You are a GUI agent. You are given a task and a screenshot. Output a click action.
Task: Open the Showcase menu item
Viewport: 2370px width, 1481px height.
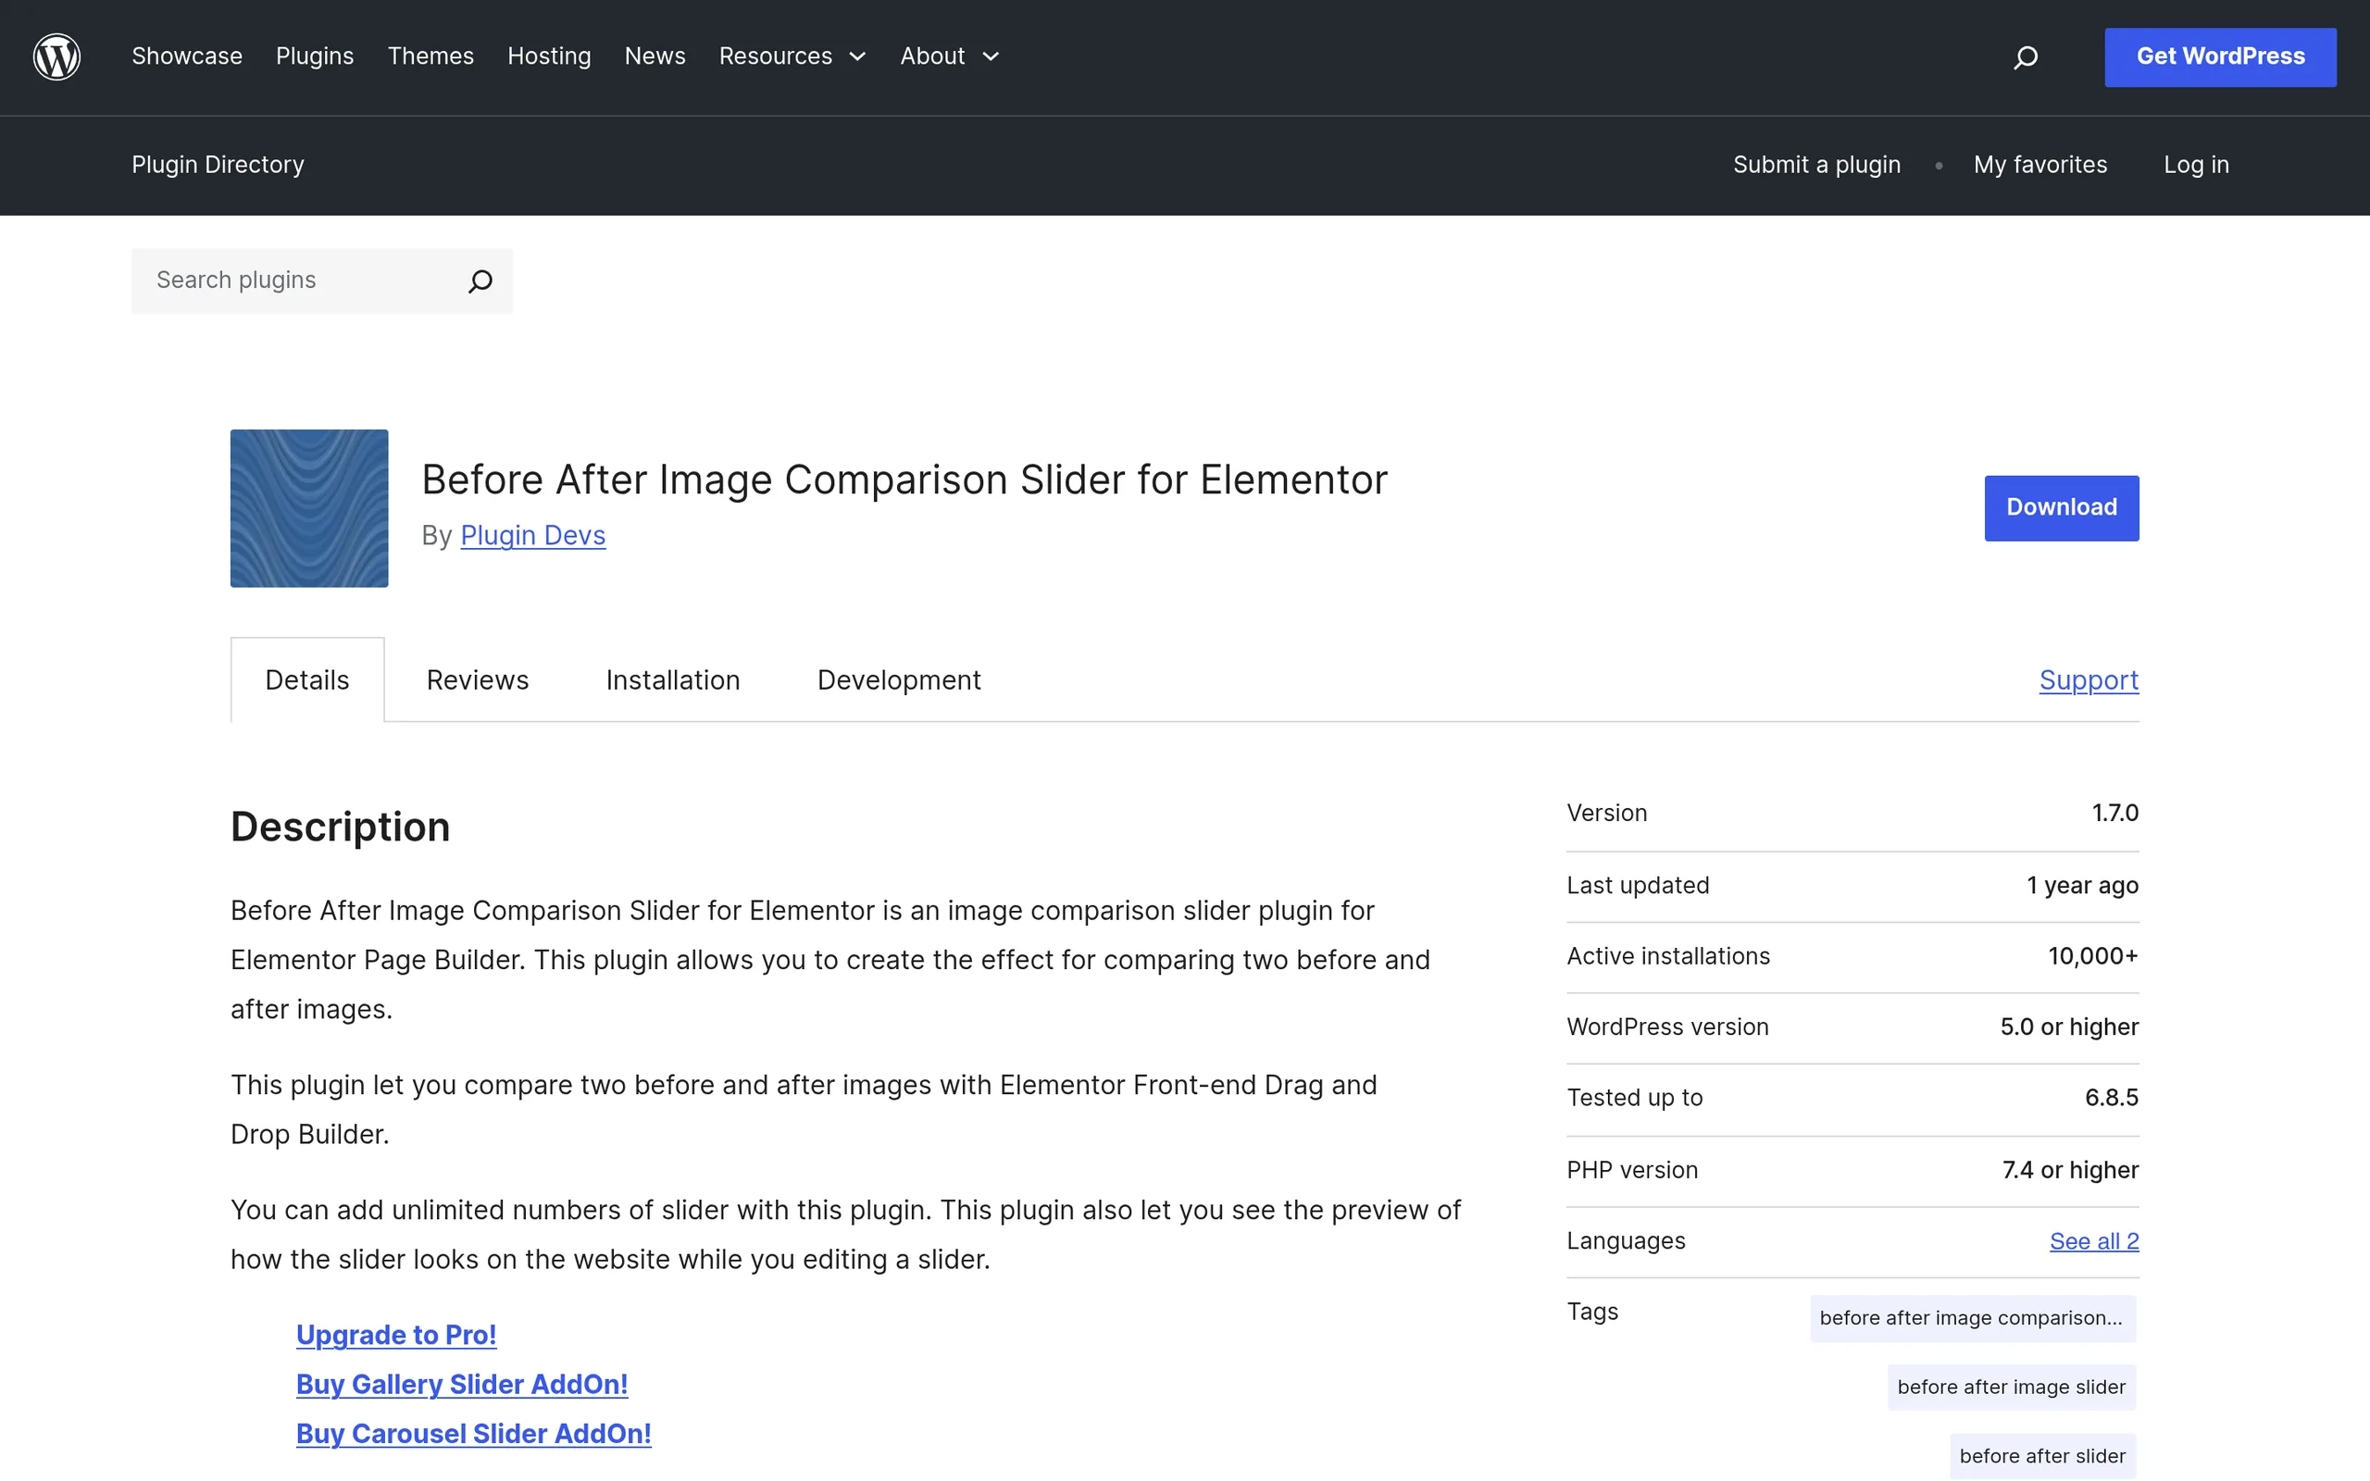(187, 56)
